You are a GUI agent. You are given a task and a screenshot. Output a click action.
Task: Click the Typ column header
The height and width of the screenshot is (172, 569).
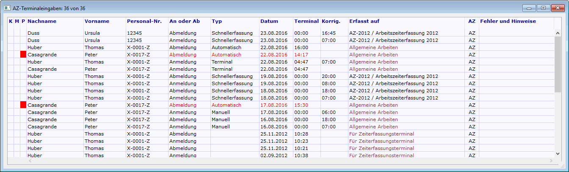[217, 21]
